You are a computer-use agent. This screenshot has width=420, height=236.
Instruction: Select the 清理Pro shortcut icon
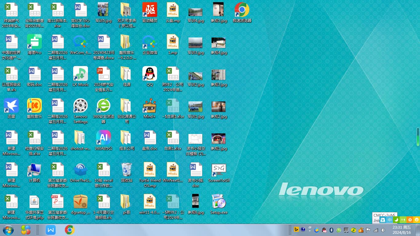[34, 42]
